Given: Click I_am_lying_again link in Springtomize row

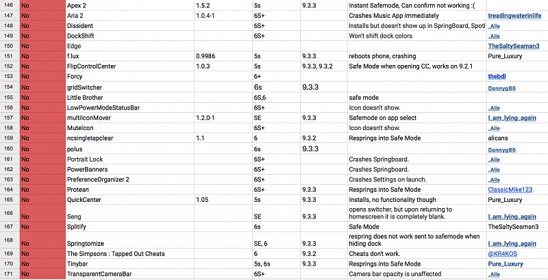Looking at the screenshot, I should [x=512, y=242].
